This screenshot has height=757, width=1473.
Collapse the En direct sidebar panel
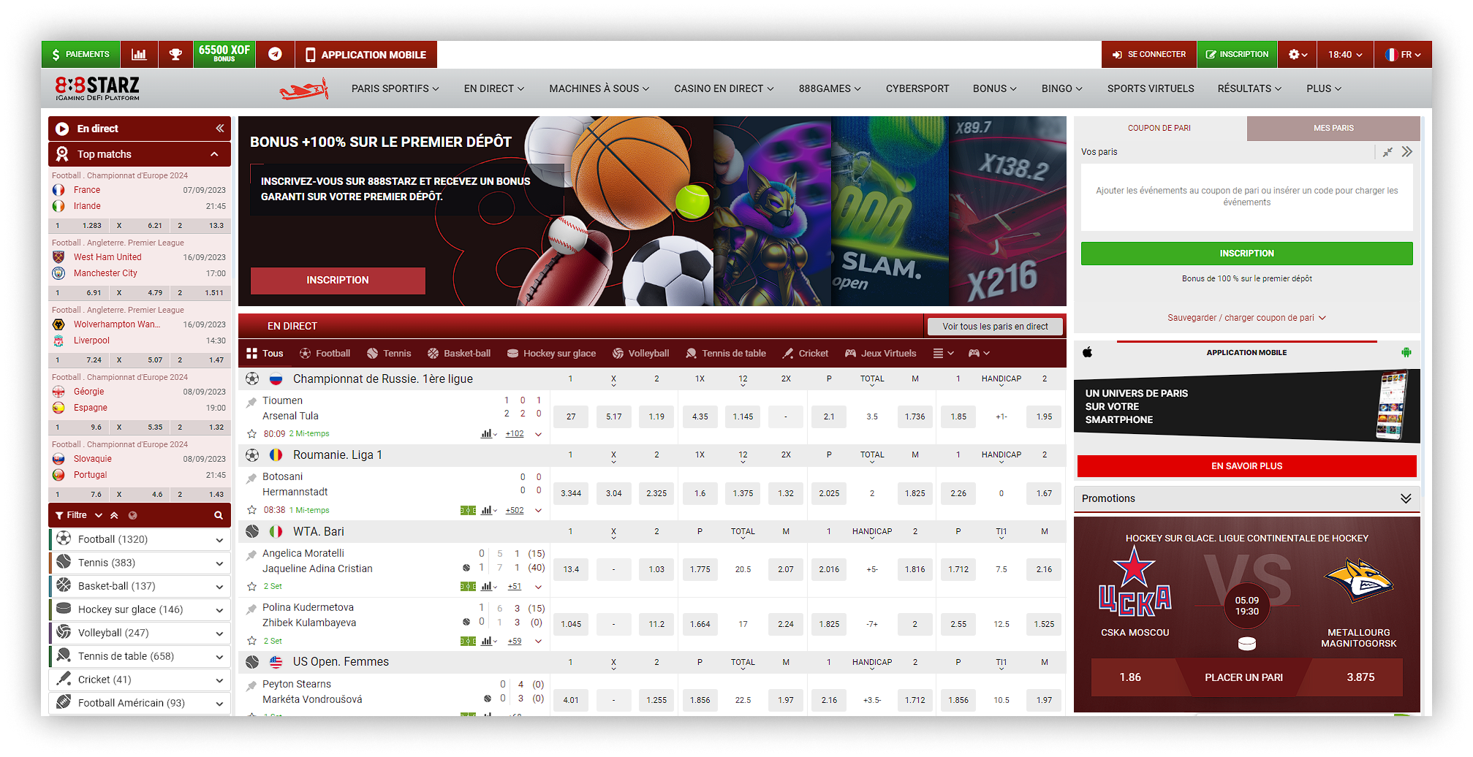219,129
